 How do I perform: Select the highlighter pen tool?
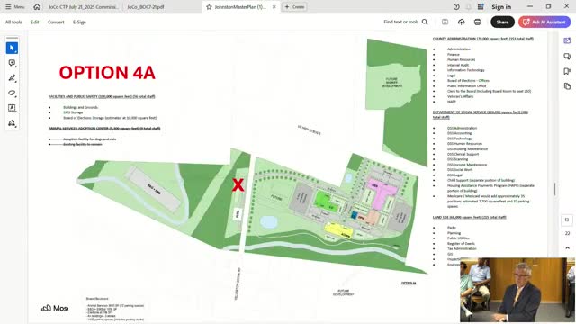(x=12, y=78)
